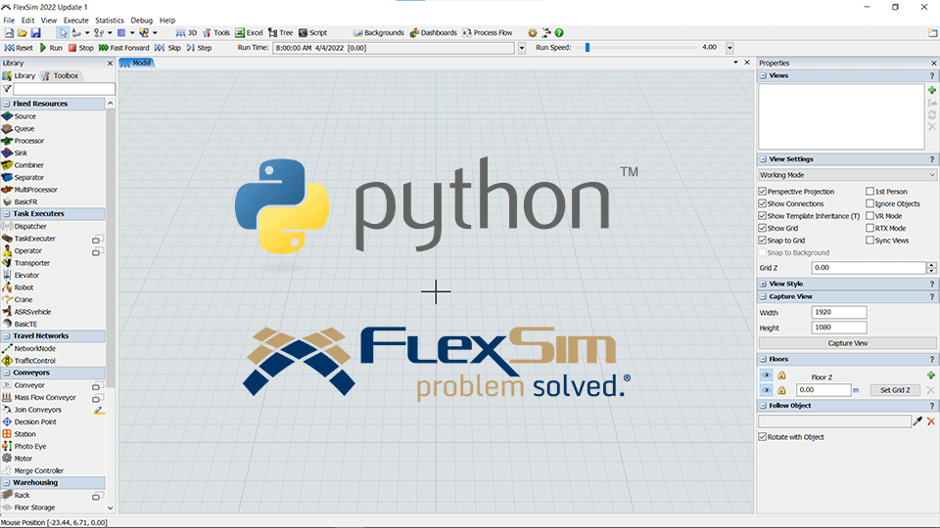Select the Separator object in Library
Screen dimensions: 940x528
[23, 177]
